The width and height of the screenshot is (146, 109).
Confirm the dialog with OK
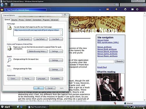39,88
